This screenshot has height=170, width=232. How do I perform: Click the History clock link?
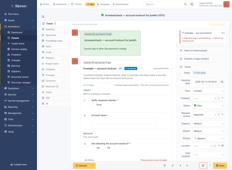pos(89,160)
